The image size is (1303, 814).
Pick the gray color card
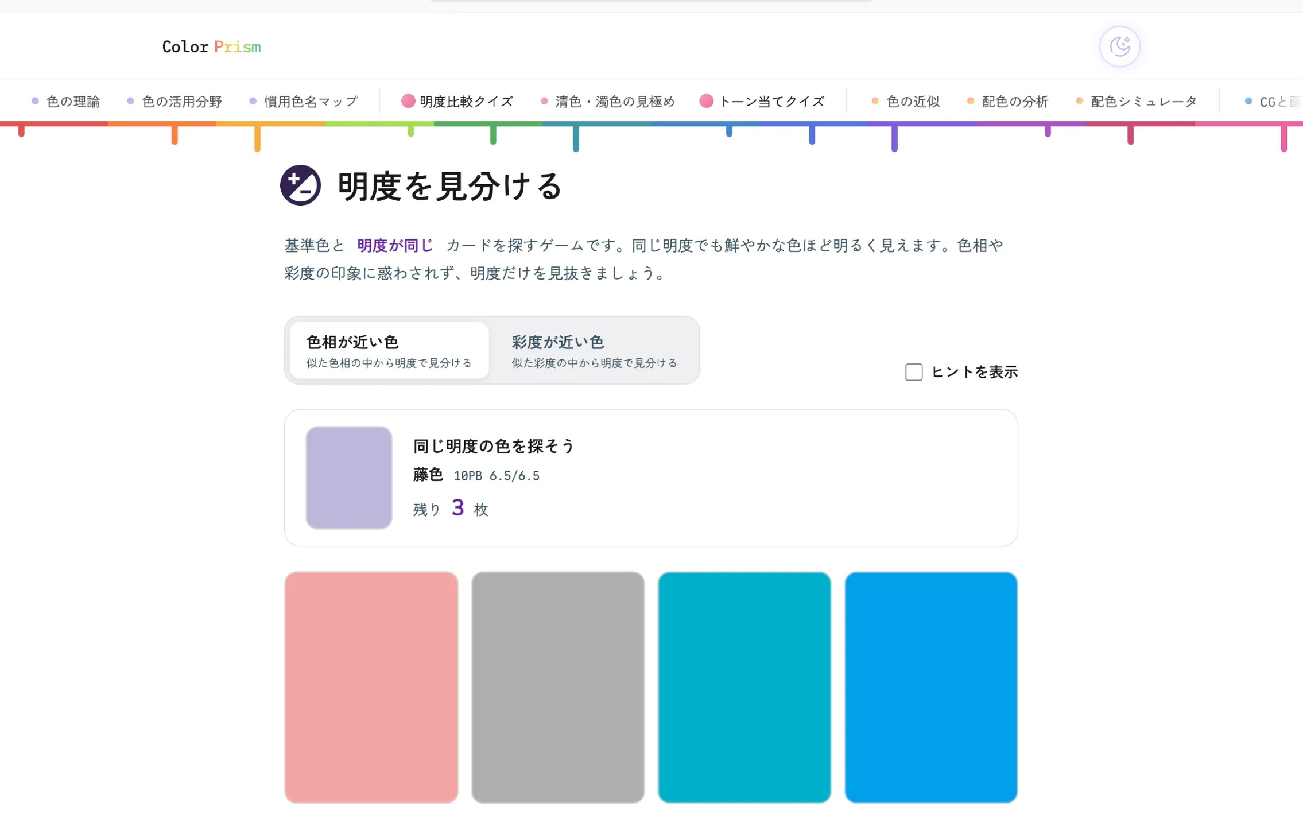pyautogui.click(x=558, y=687)
